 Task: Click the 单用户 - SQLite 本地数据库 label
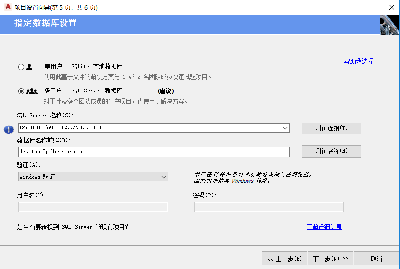(83, 67)
